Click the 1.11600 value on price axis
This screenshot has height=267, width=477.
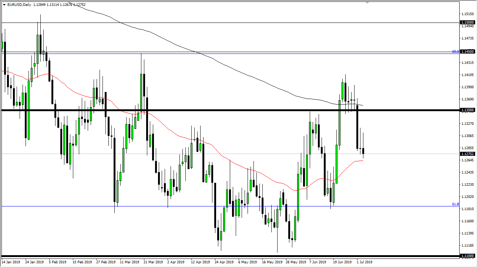click(468, 221)
